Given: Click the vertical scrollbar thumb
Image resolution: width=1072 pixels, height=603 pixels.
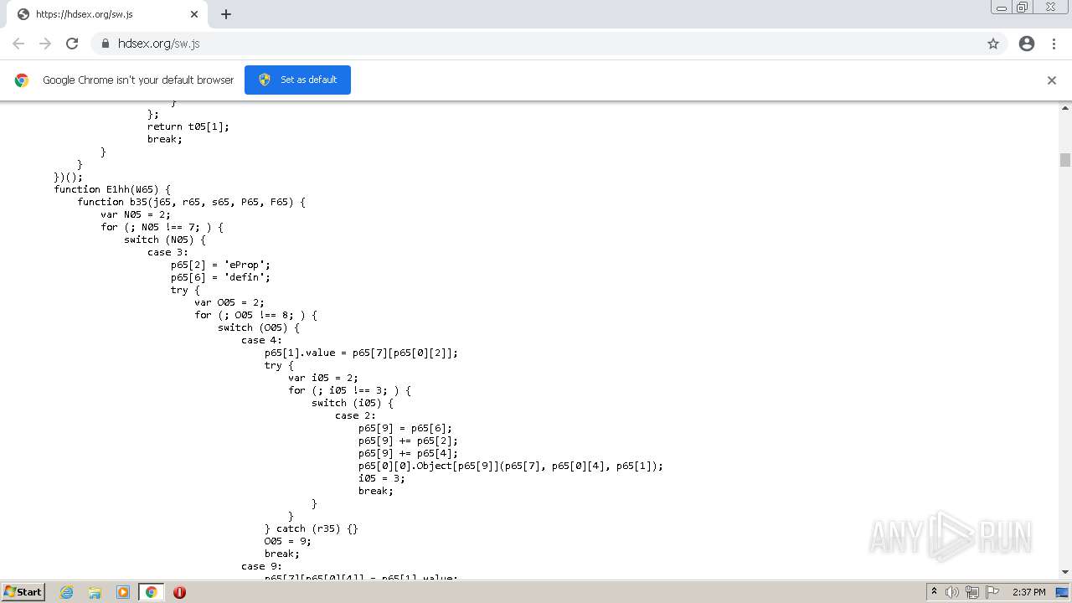Looking at the screenshot, I should (1065, 160).
